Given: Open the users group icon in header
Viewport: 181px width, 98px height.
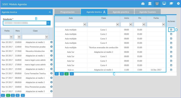Looking at the screenshot, I should coord(157,4).
